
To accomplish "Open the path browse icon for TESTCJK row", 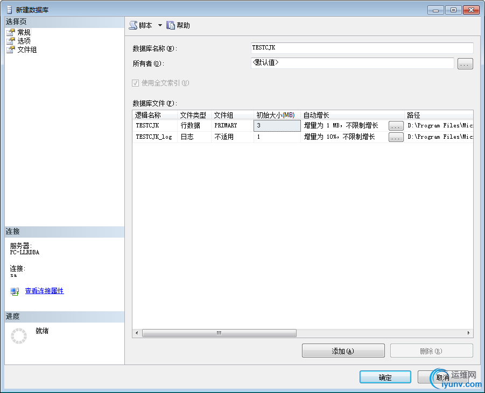I will 396,125.
